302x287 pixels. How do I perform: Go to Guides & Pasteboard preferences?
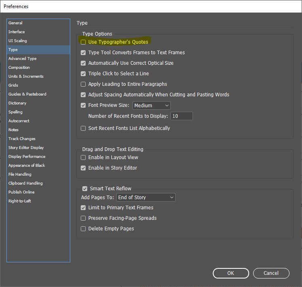27,94
